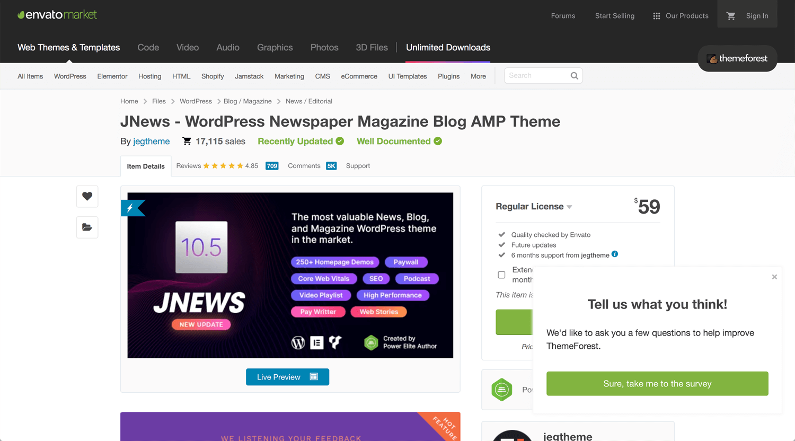
Task: Open the shopping cart icon in header
Action: coord(731,16)
